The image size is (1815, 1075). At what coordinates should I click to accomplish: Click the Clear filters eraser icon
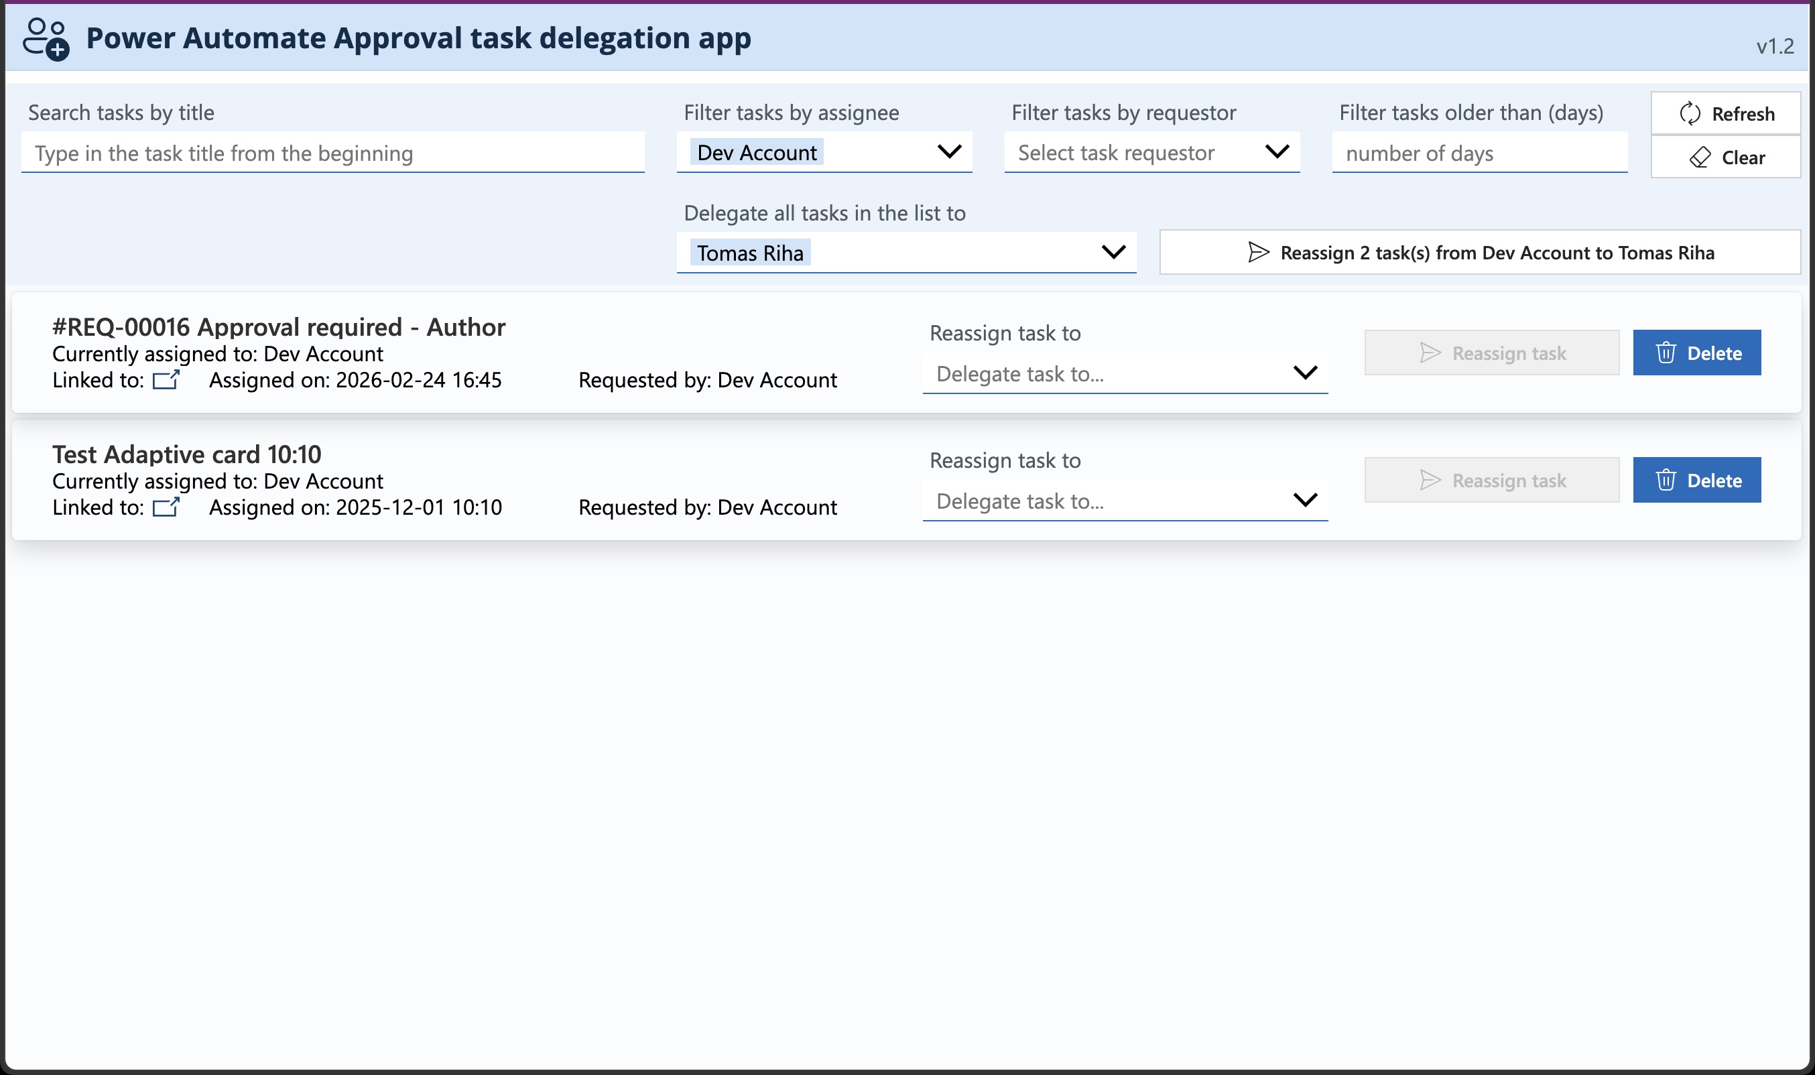pos(1701,157)
